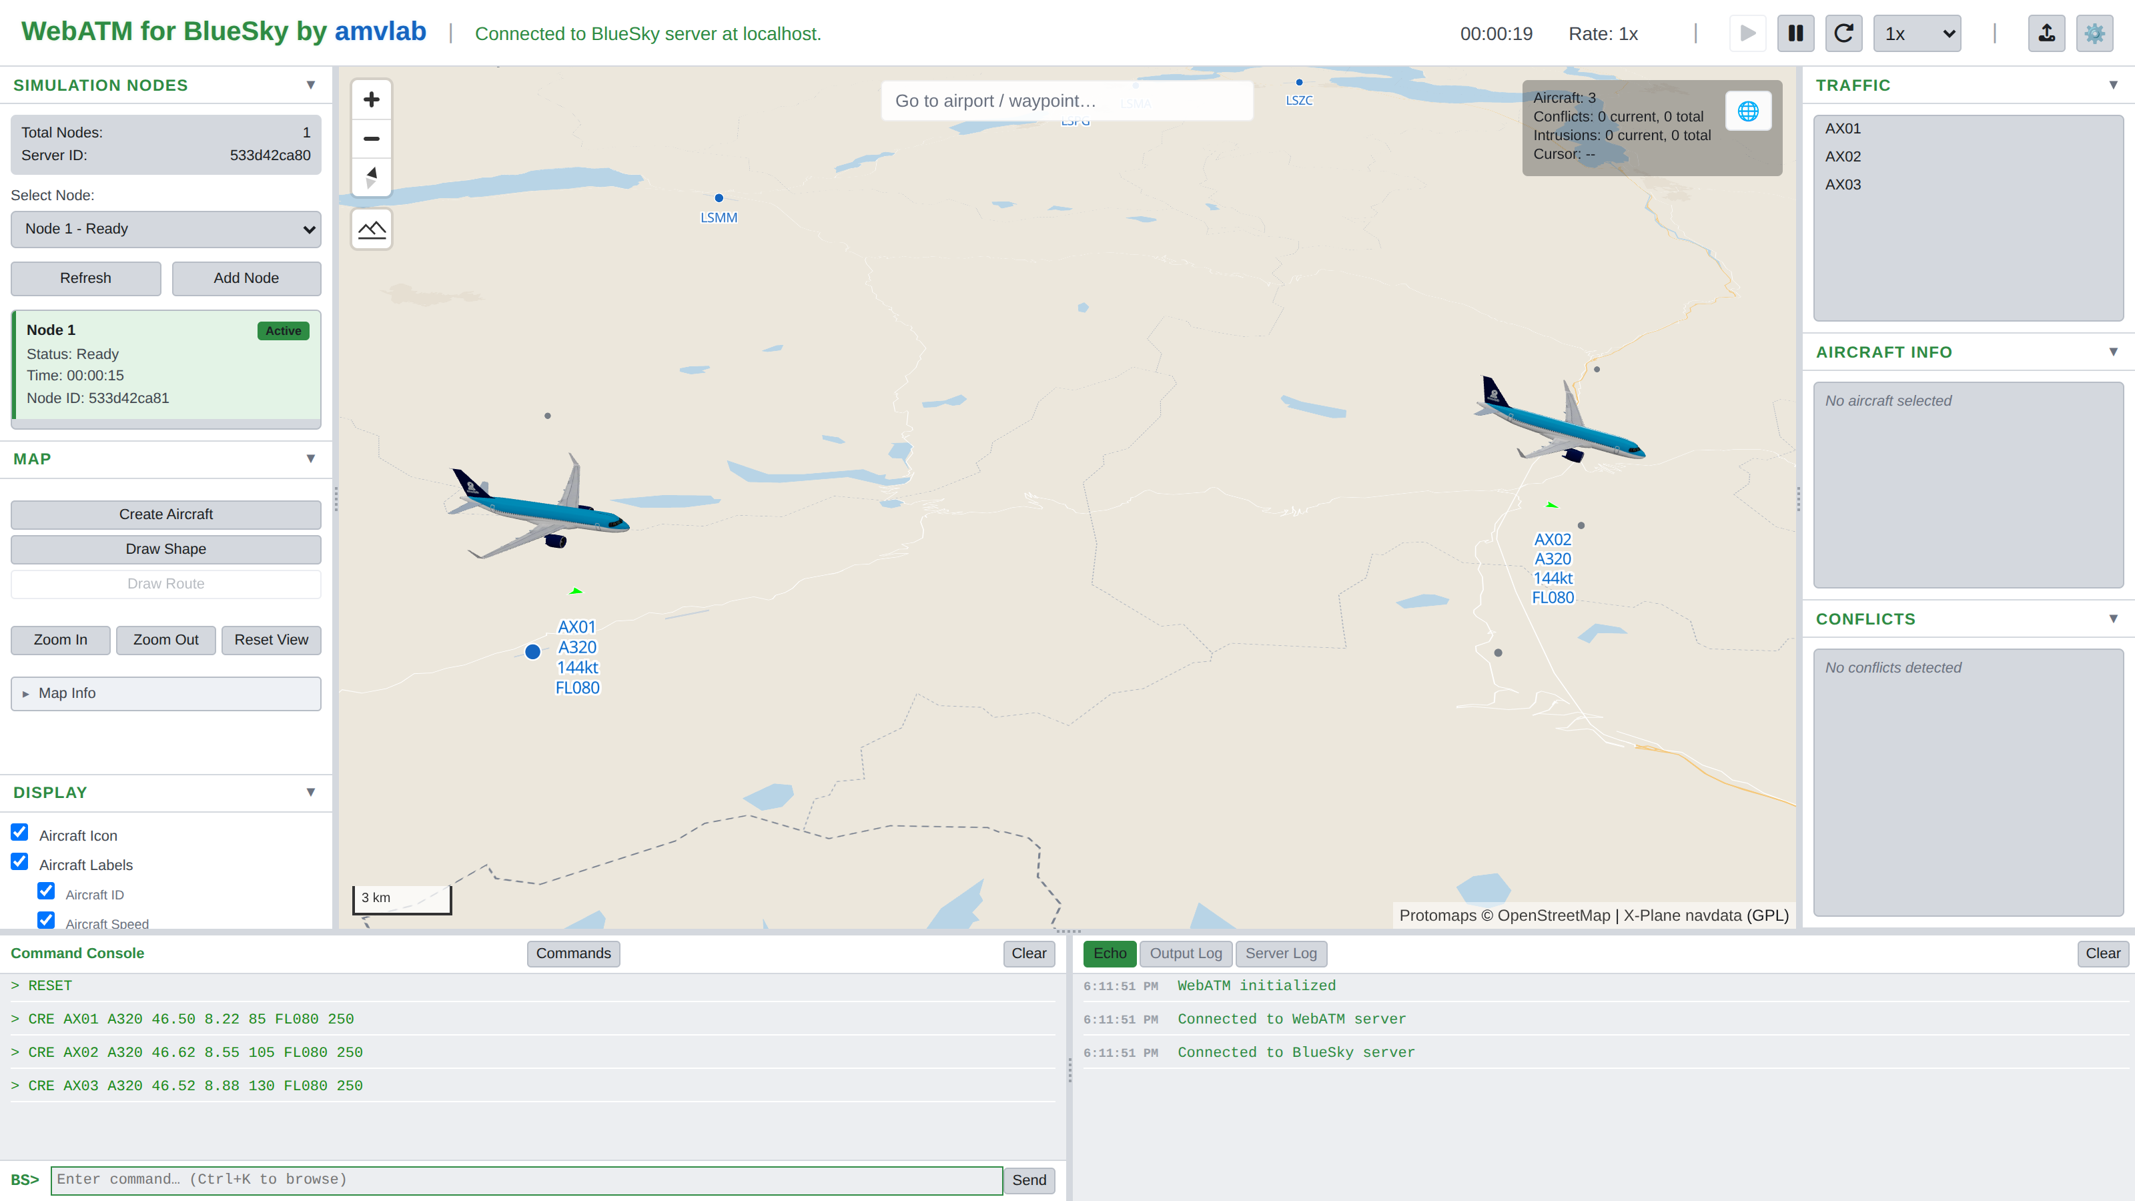This screenshot has height=1201, width=2135.
Task: Switch to Server Log tab
Action: (x=1280, y=953)
